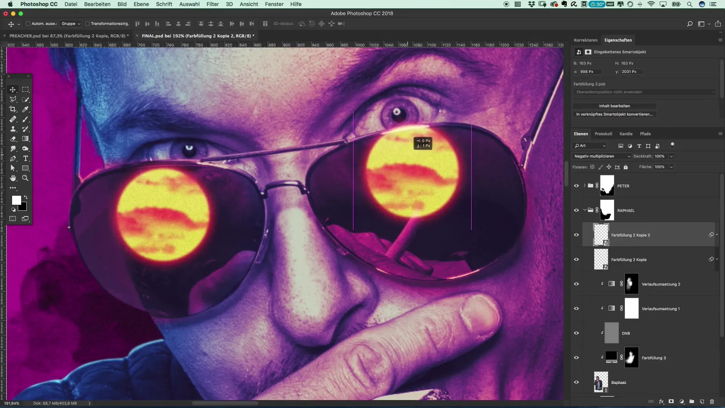Screen dimensions: 725x408
Task: Select the Clone Stamp tool
Action: 13,129
